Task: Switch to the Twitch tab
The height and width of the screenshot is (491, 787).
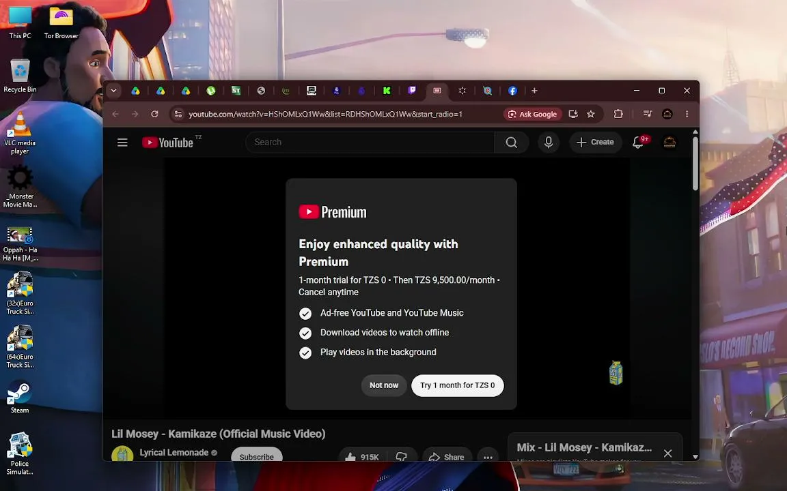Action: coord(411,91)
